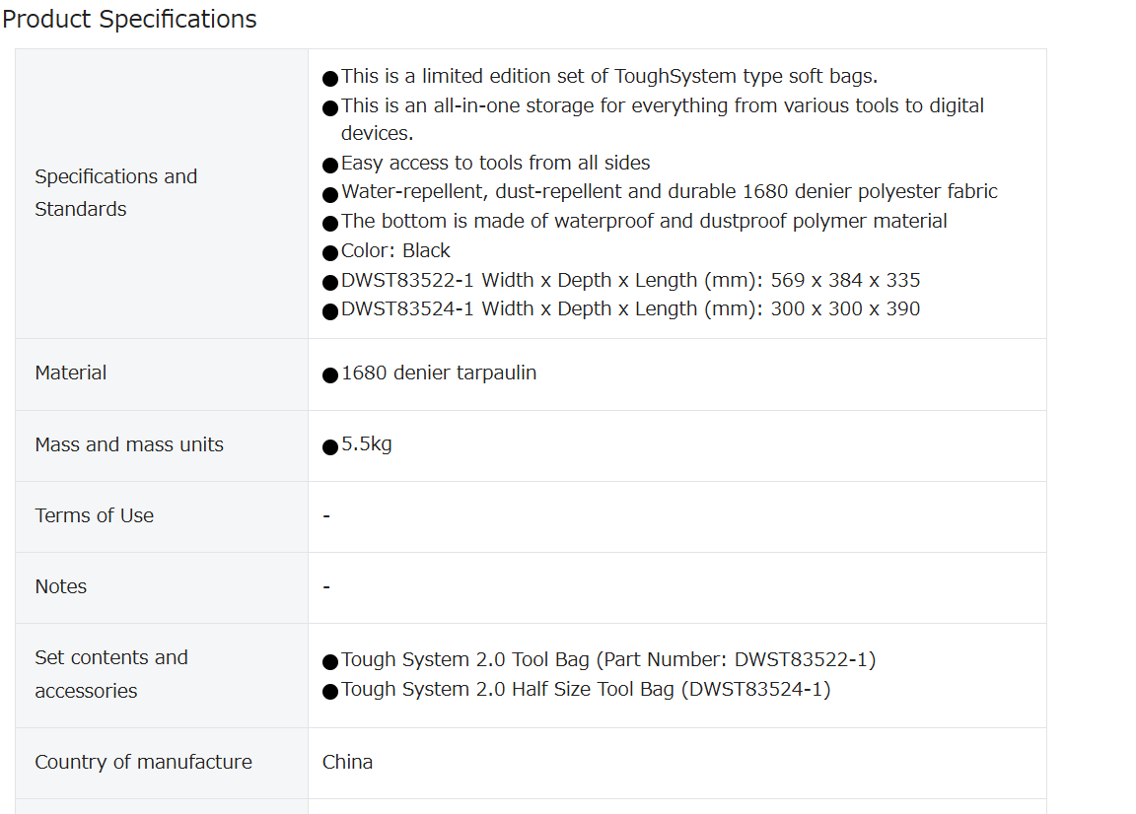Select the Specifications and Standards row label

[116, 192]
